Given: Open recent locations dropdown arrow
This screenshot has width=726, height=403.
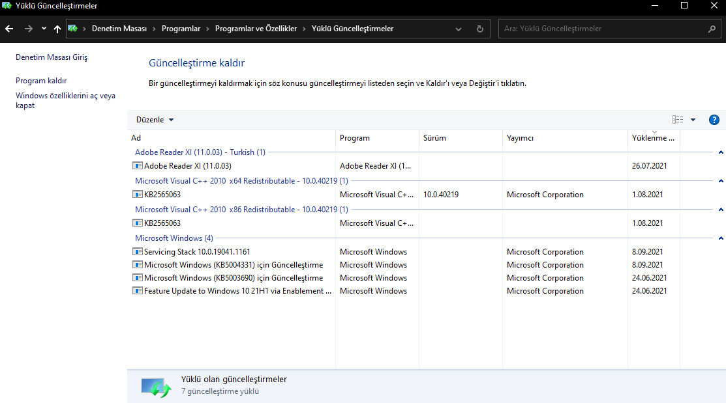Looking at the screenshot, I should coord(44,29).
